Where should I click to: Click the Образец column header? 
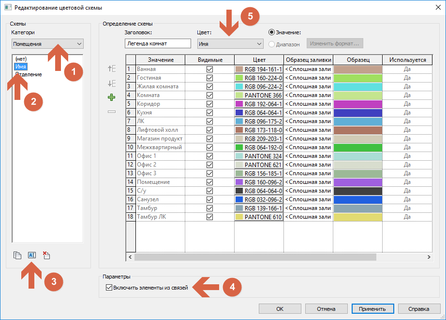point(358,60)
